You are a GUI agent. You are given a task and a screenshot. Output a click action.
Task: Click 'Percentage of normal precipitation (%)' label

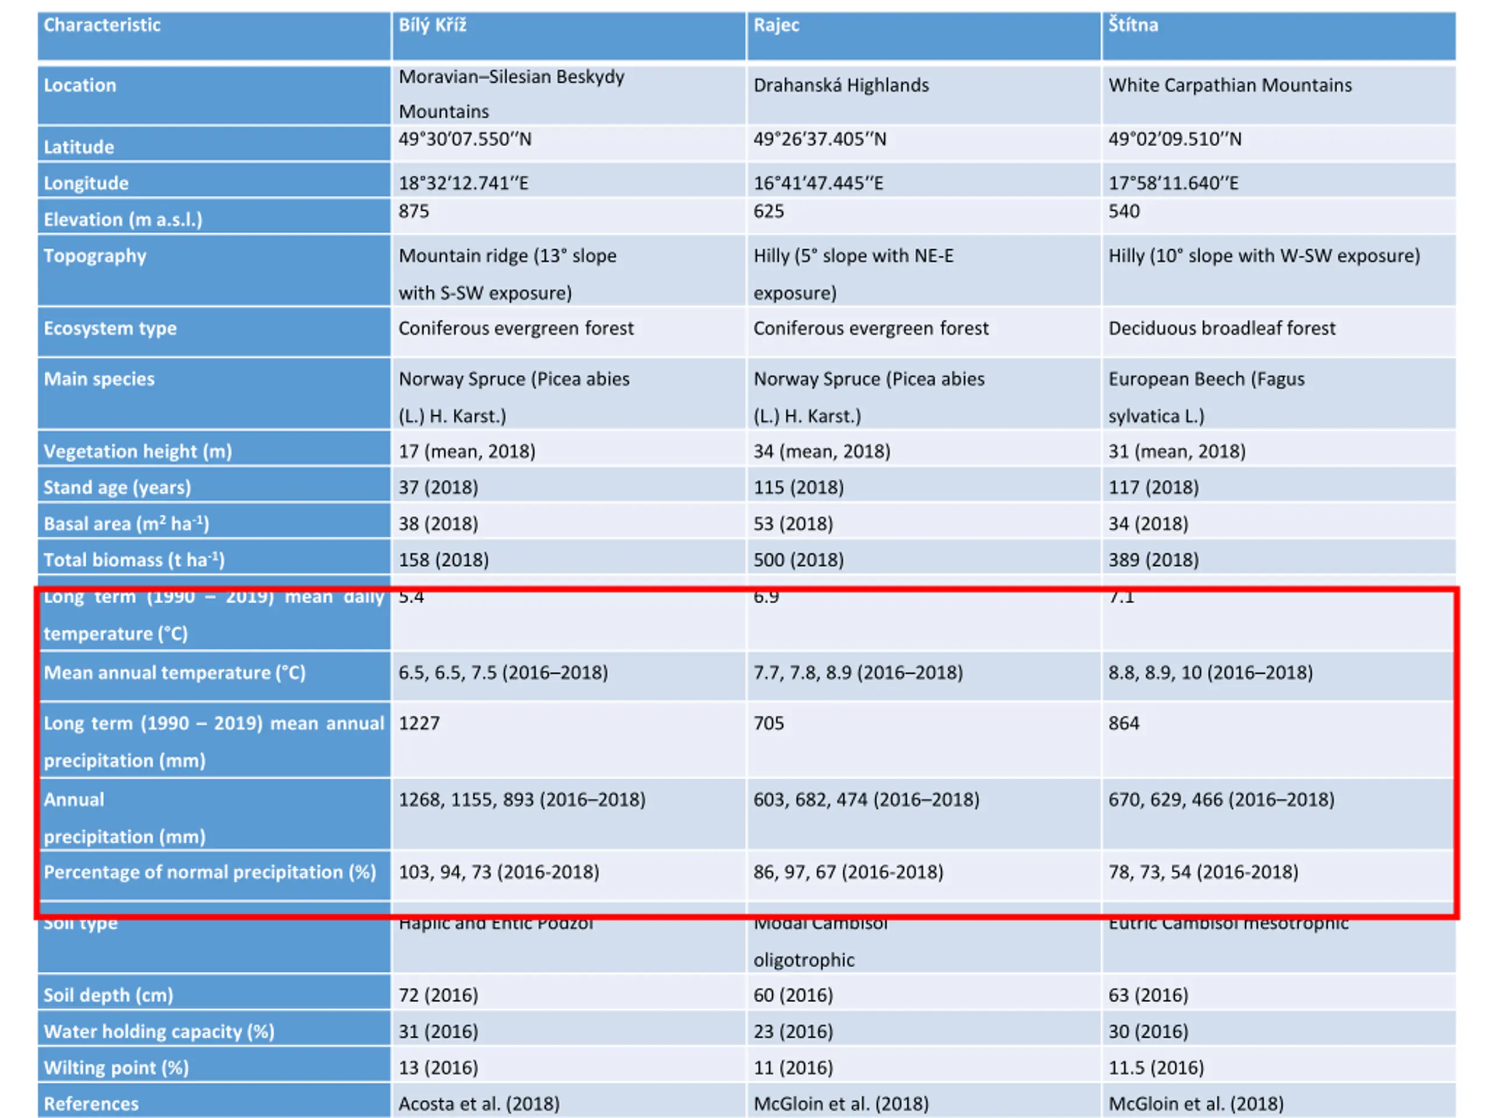pyautogui.click(x=214, y=875)
